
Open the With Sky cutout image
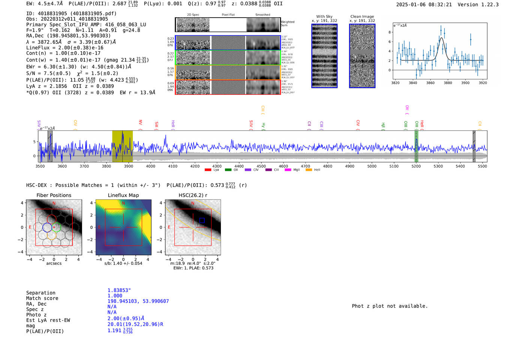point(324,56)
